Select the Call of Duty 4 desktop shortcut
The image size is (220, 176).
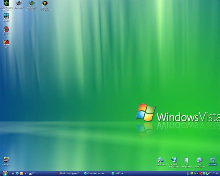[6, 4]
